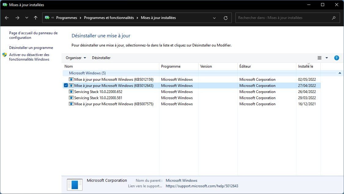This screenshot has height=194, width=344.
Task: Select update KB5007575 in the list
Action: coord(114,104)
